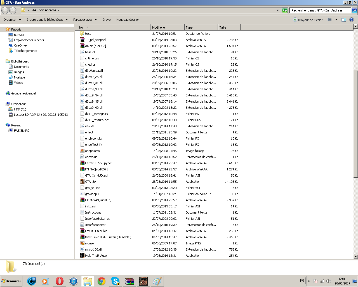The width and height of the screenshot is (358, 287).
Task: Click Broyeur de Fichier button
Action: pos(308,20)
